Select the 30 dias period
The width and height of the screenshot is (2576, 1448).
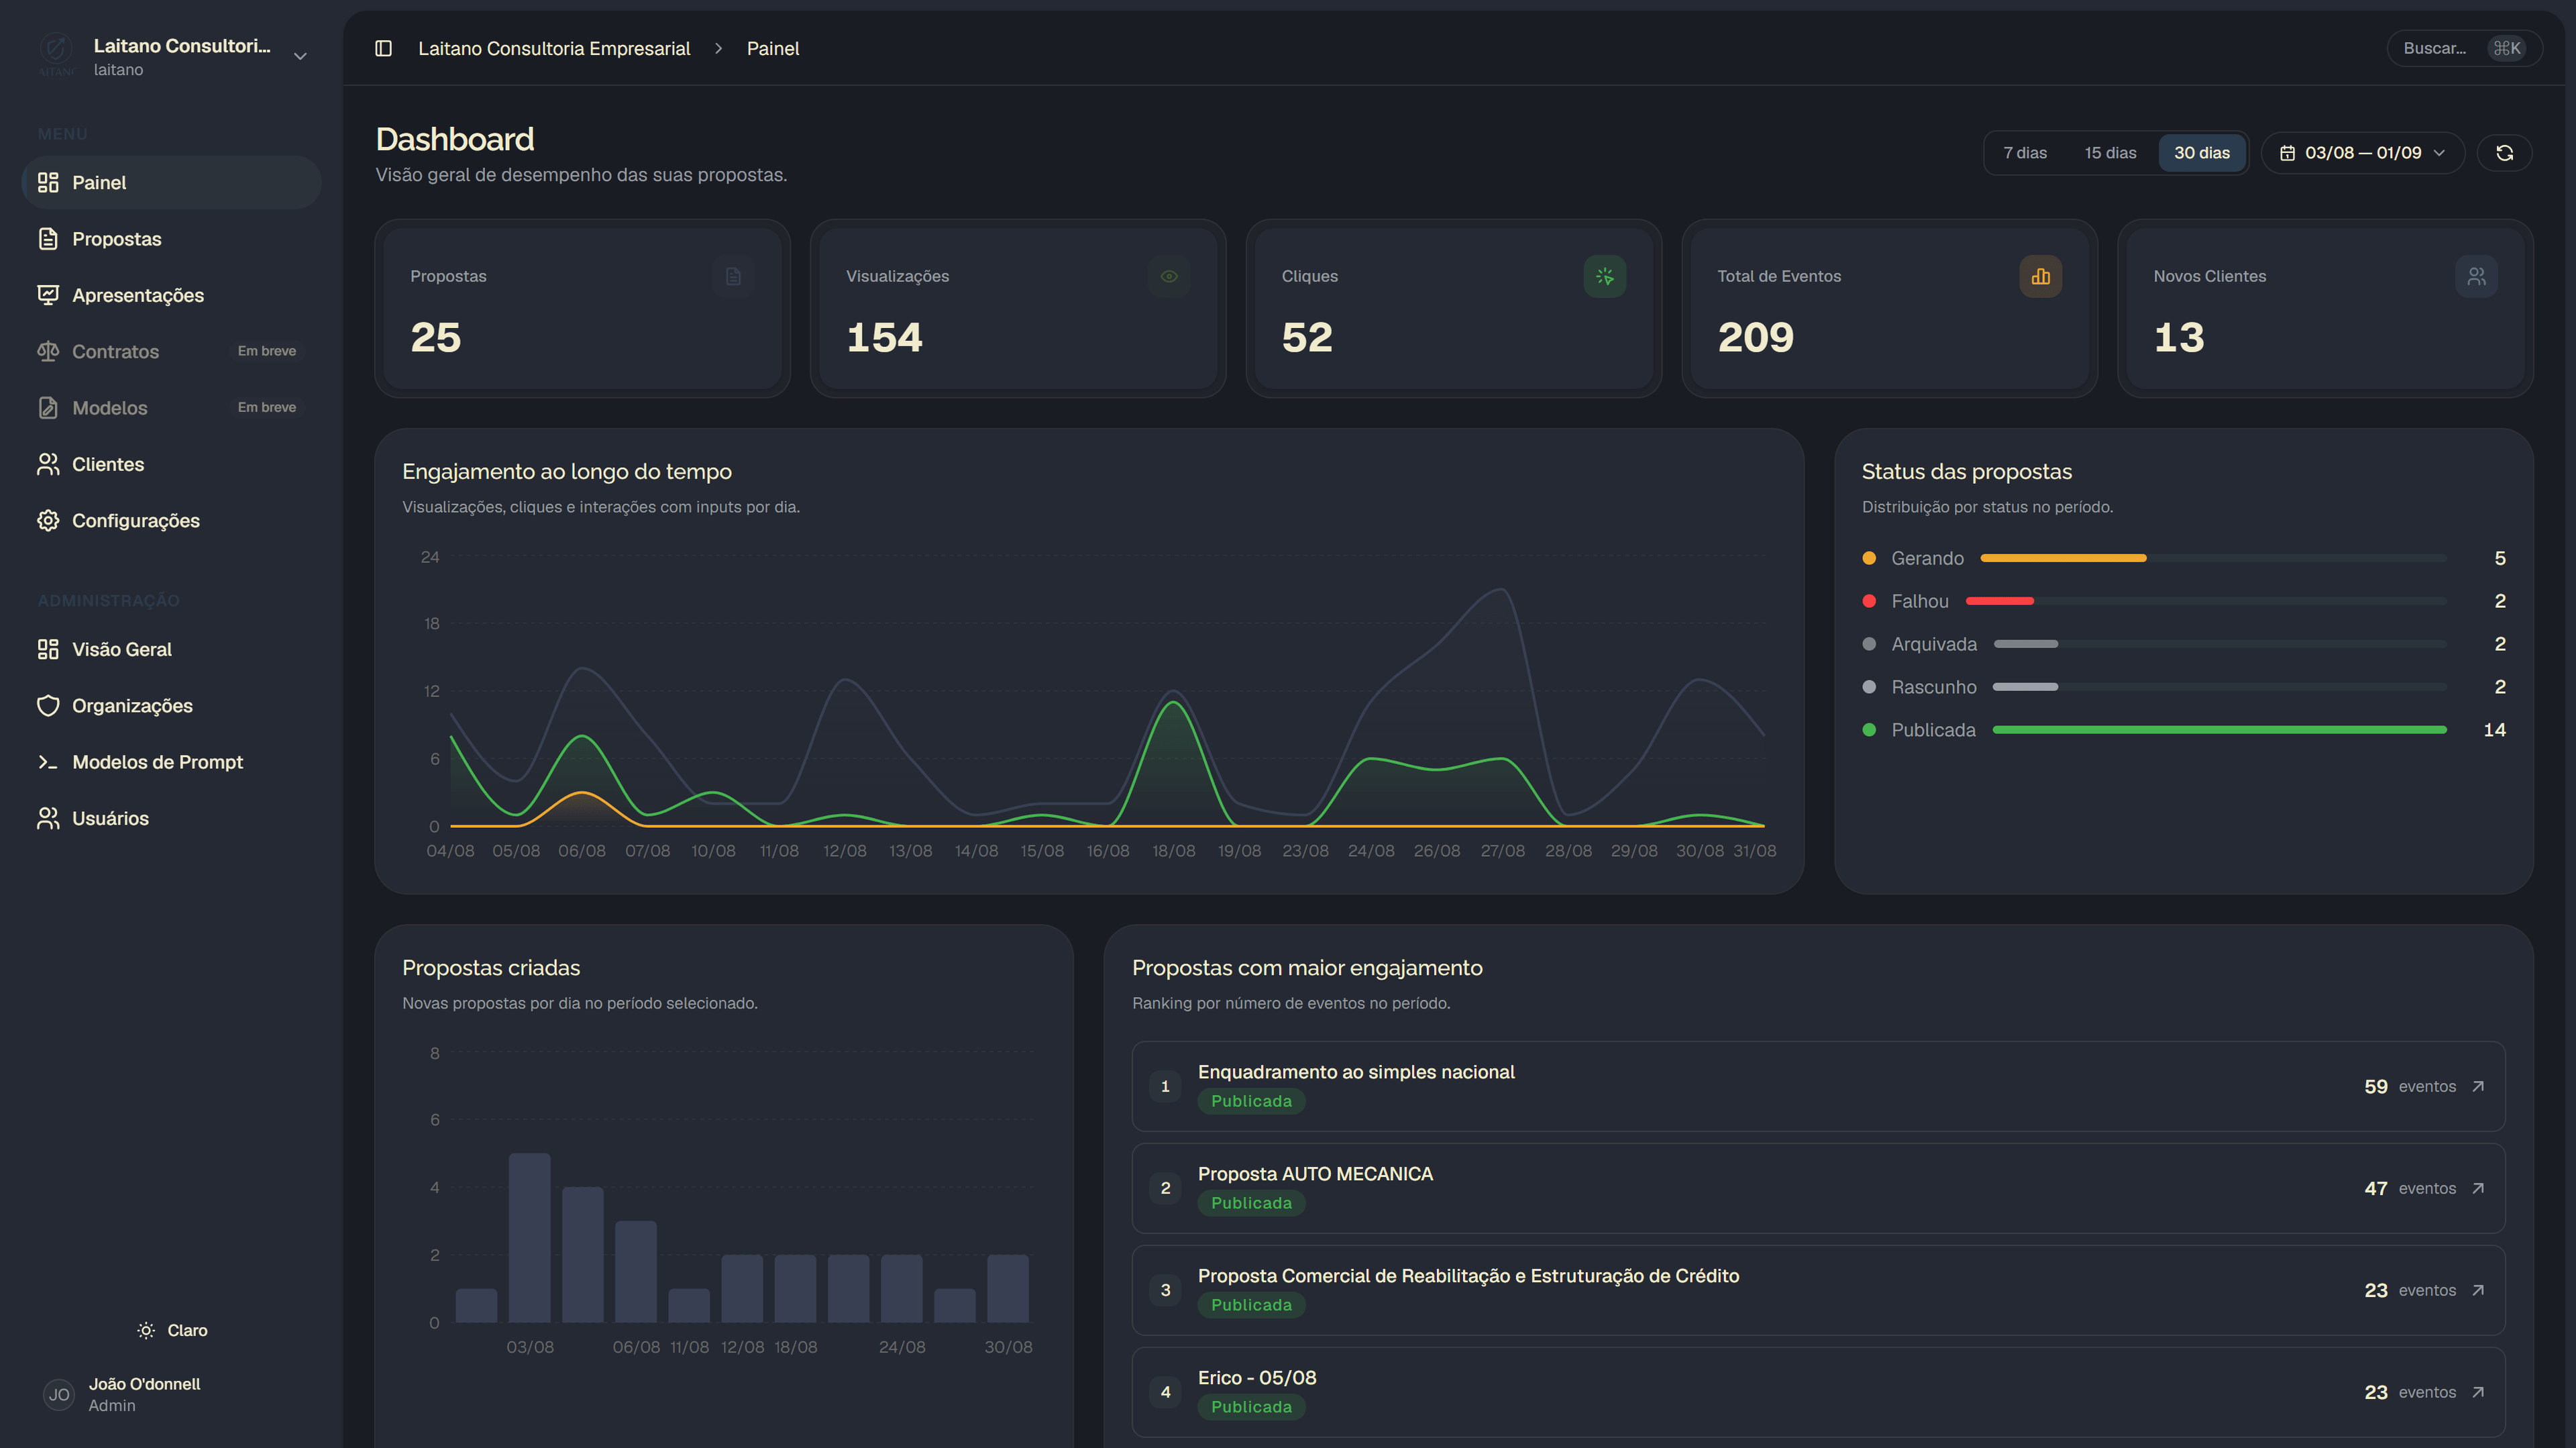point(2202,153)
